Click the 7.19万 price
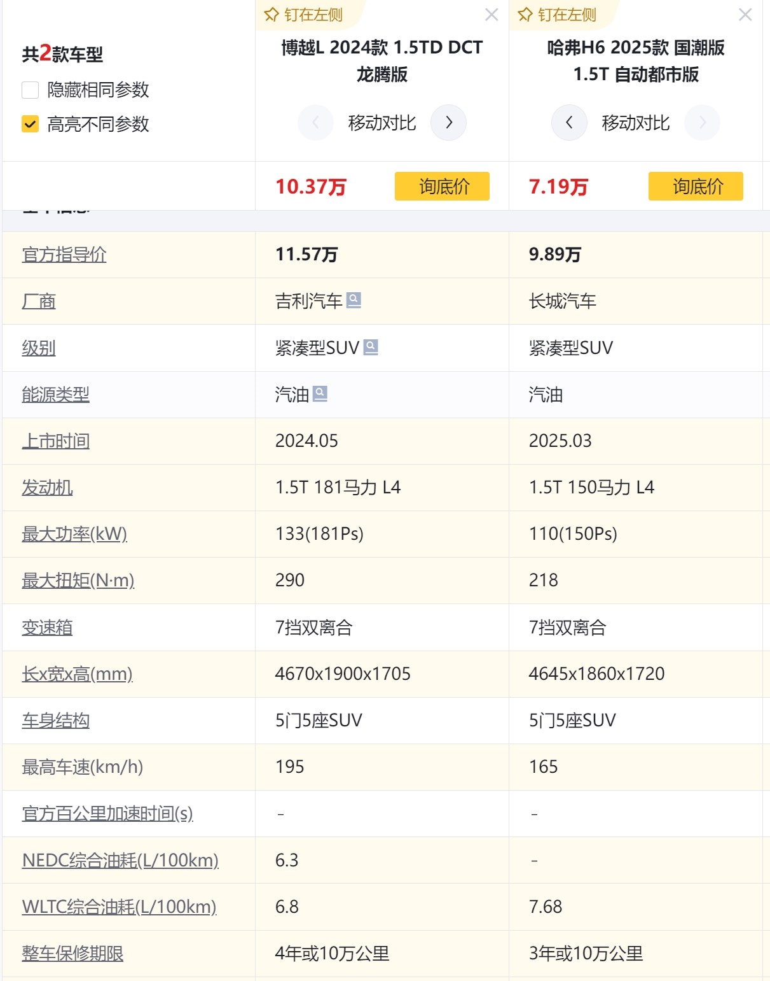Viewport: 770px width, 981px height. pyautogui.click(x=558, y=187)
